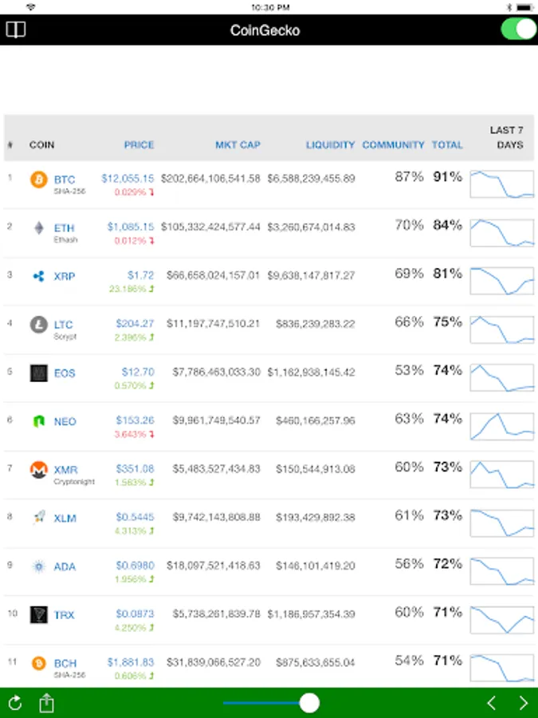Screen dimensions: 538x718
Task: Click the BCH Bitcoin Cash icon
Action: (x=39, y=663)
